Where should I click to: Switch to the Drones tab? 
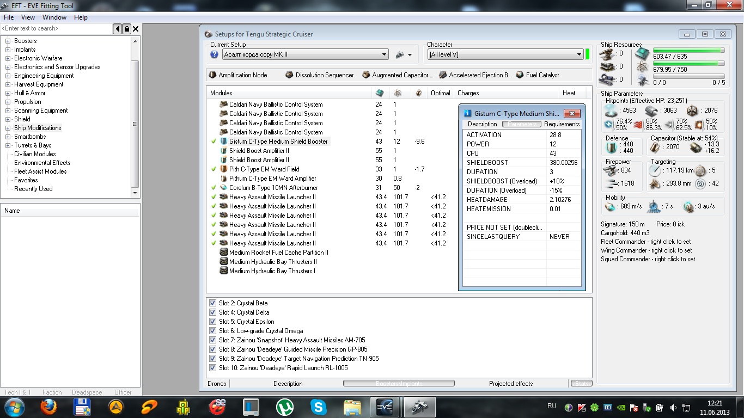click(217, 384)
